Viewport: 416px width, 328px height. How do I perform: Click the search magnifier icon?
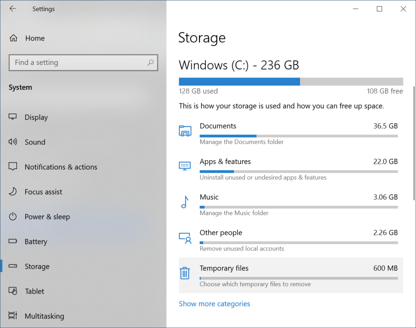(150, 62)
